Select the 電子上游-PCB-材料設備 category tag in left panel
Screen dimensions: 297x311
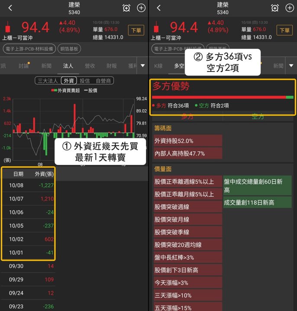(x=29, y=49)
